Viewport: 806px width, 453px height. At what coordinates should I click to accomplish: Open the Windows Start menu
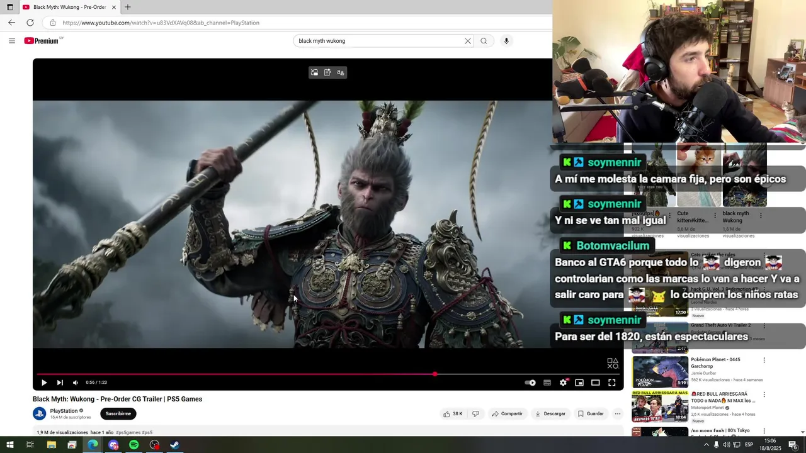[10, 445]
